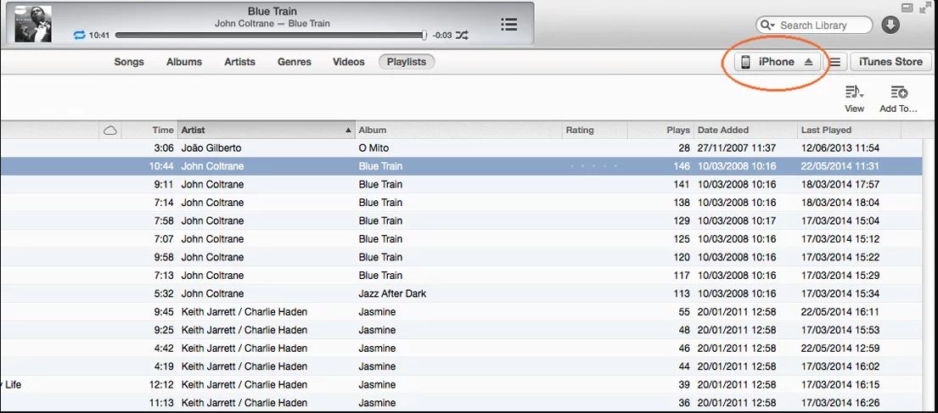
Task: Select the Keith Jarrett track lasting 4:19
Action: pyautogui.click(x=461, y=366)
